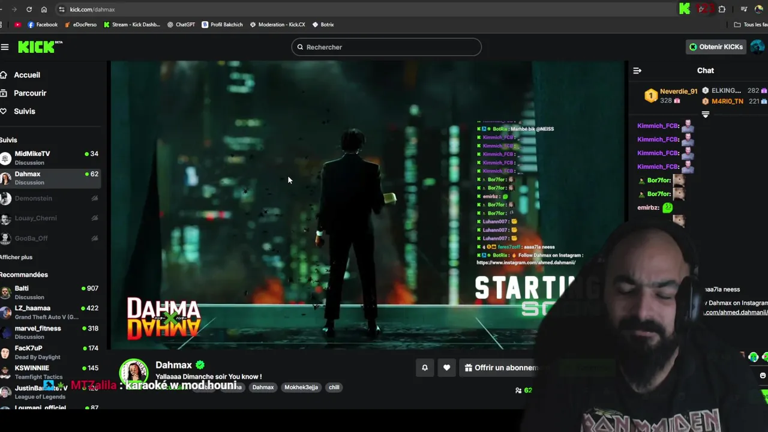Click Offrir un abonnement button
This screenshot has height=432, width=768.
click(x=500, y=368)
